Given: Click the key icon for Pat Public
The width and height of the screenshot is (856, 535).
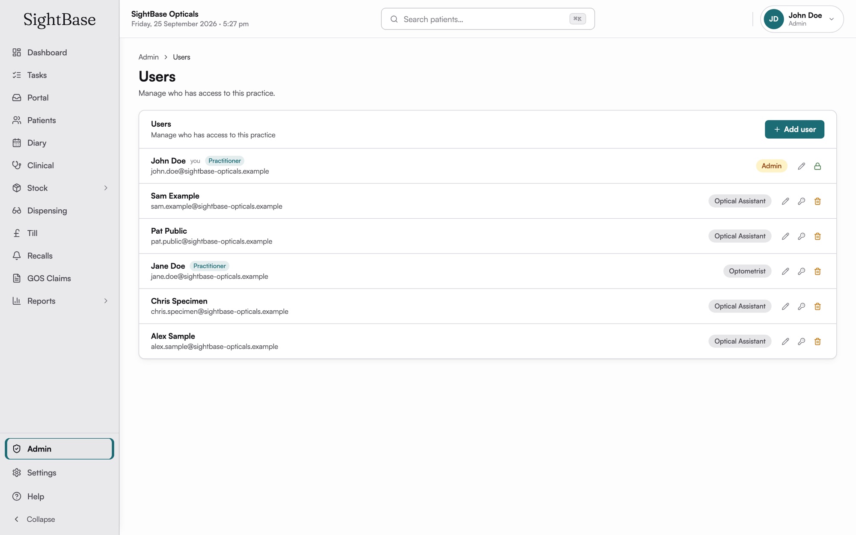Looking at the screenshot, I should 801,236.
